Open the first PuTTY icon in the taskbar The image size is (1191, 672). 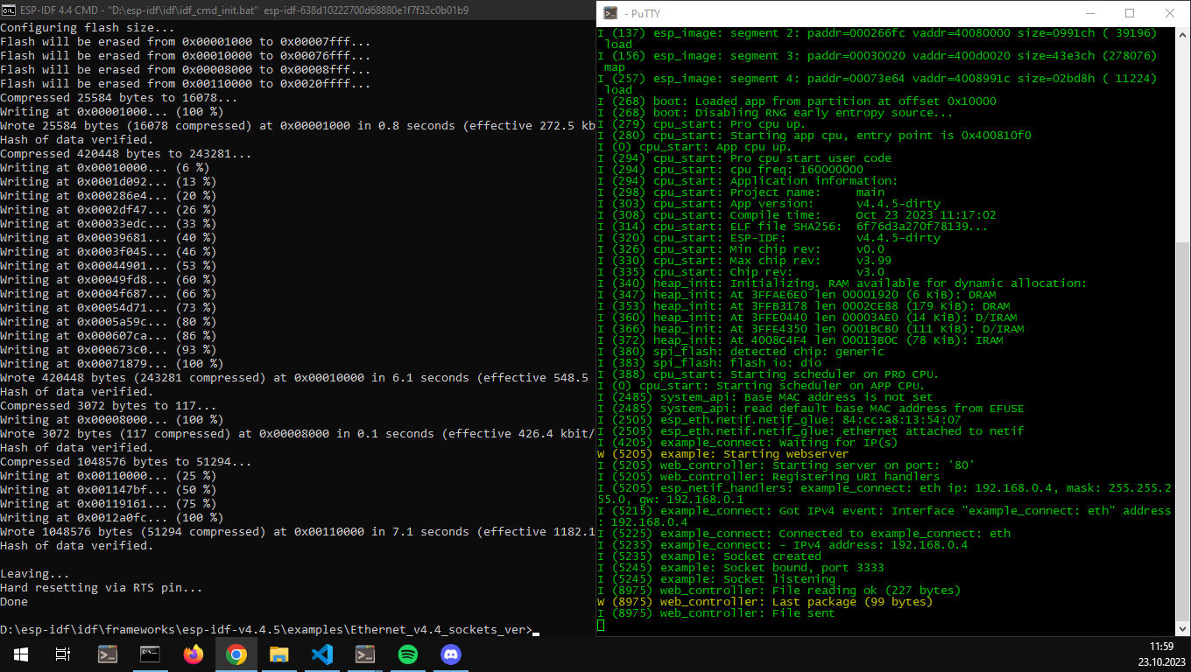(107, 654)
